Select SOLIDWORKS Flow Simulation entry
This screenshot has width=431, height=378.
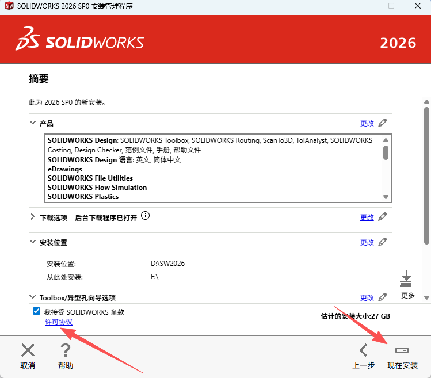pyautogui.click(x=97, y=187)
